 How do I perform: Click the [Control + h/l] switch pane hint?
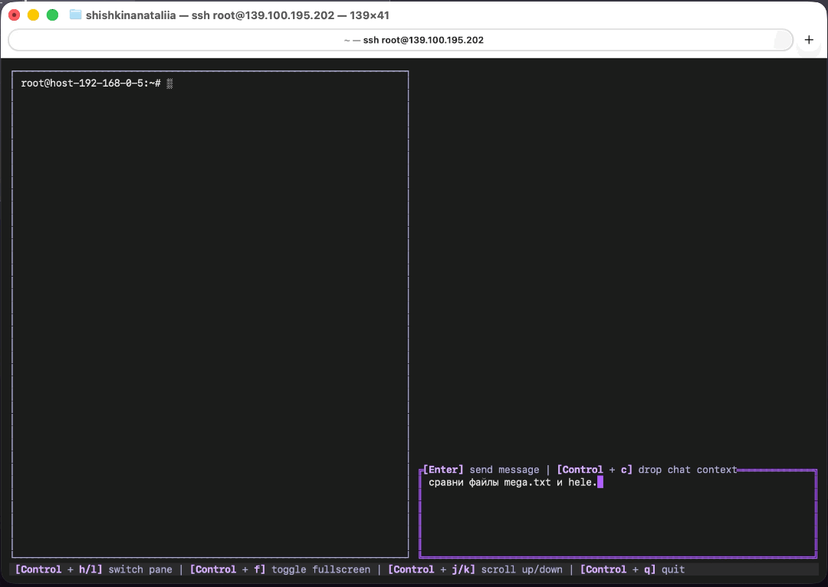tap(94, 569)
